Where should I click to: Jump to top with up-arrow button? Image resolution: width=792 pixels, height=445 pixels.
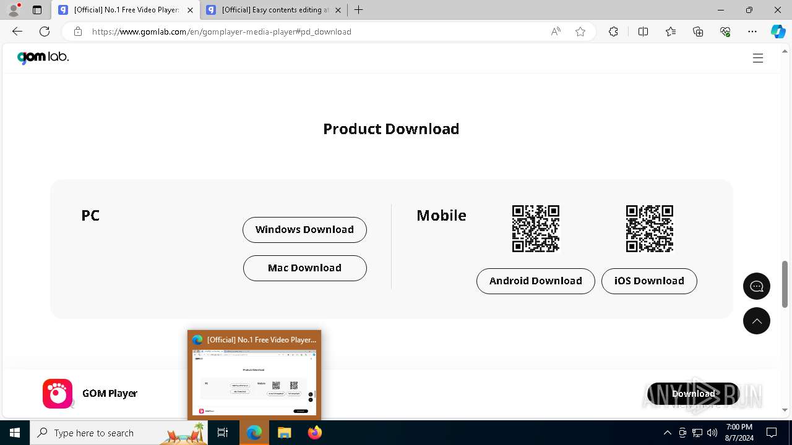[x=757, y=321]
